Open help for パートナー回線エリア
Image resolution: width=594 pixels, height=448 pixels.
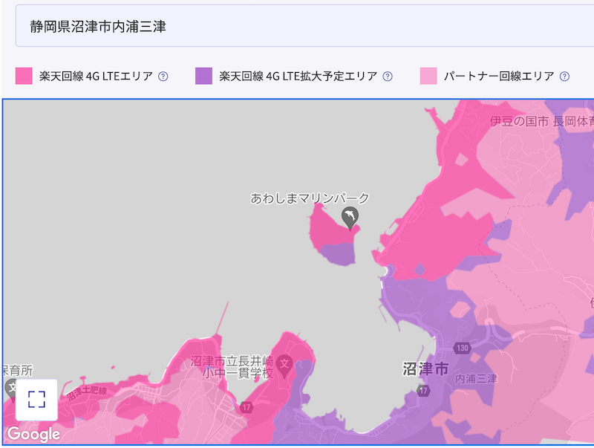pyautogui.click(x=564, y=77)
